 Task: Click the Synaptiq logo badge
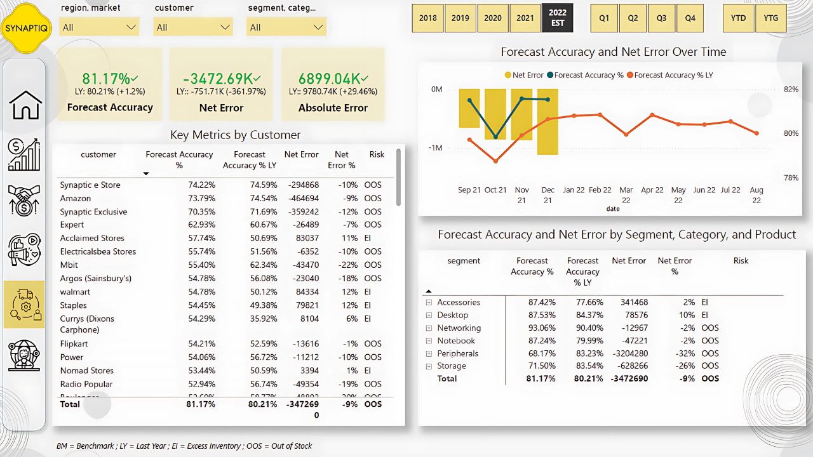tap(25, 29)
